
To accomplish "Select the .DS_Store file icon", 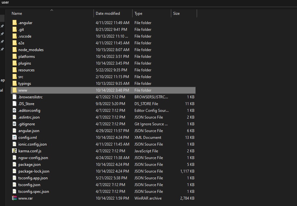I will [x=15, y=104].
